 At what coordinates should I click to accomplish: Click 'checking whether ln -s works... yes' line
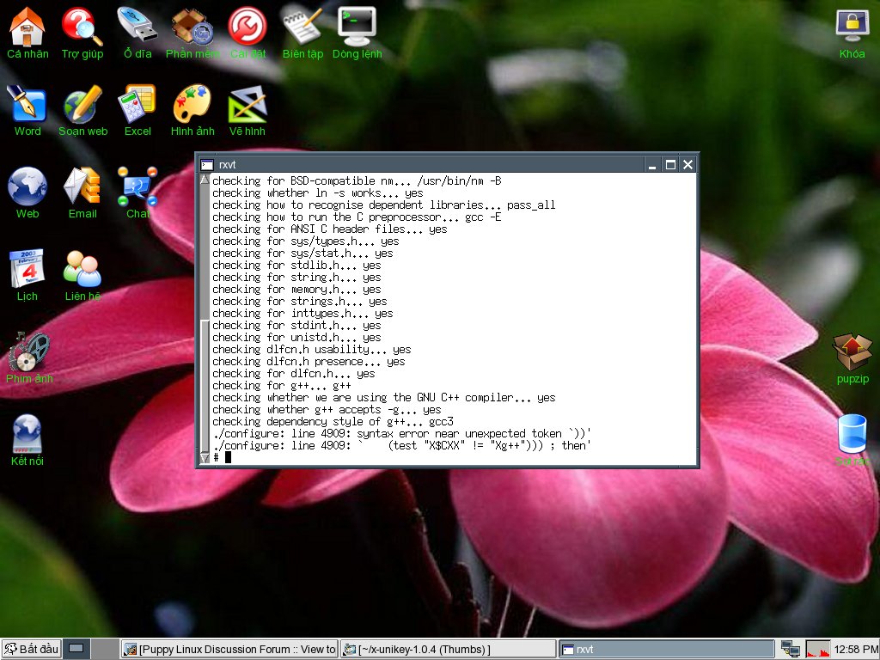318,193
